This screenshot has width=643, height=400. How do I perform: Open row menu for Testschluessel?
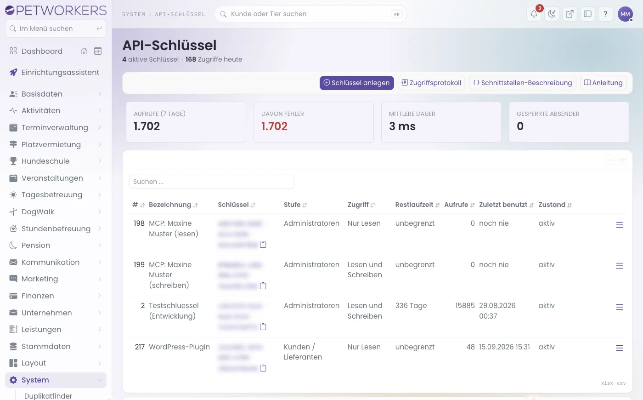(620, 307)
